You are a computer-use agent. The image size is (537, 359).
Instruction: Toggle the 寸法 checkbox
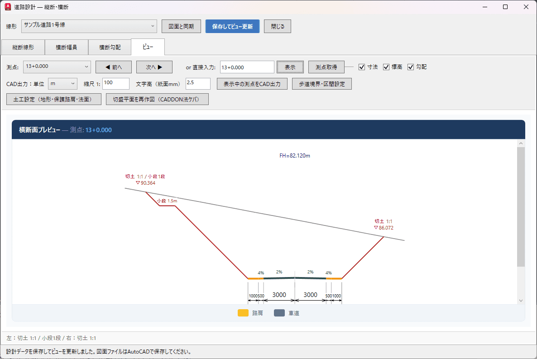click(362, 67)
